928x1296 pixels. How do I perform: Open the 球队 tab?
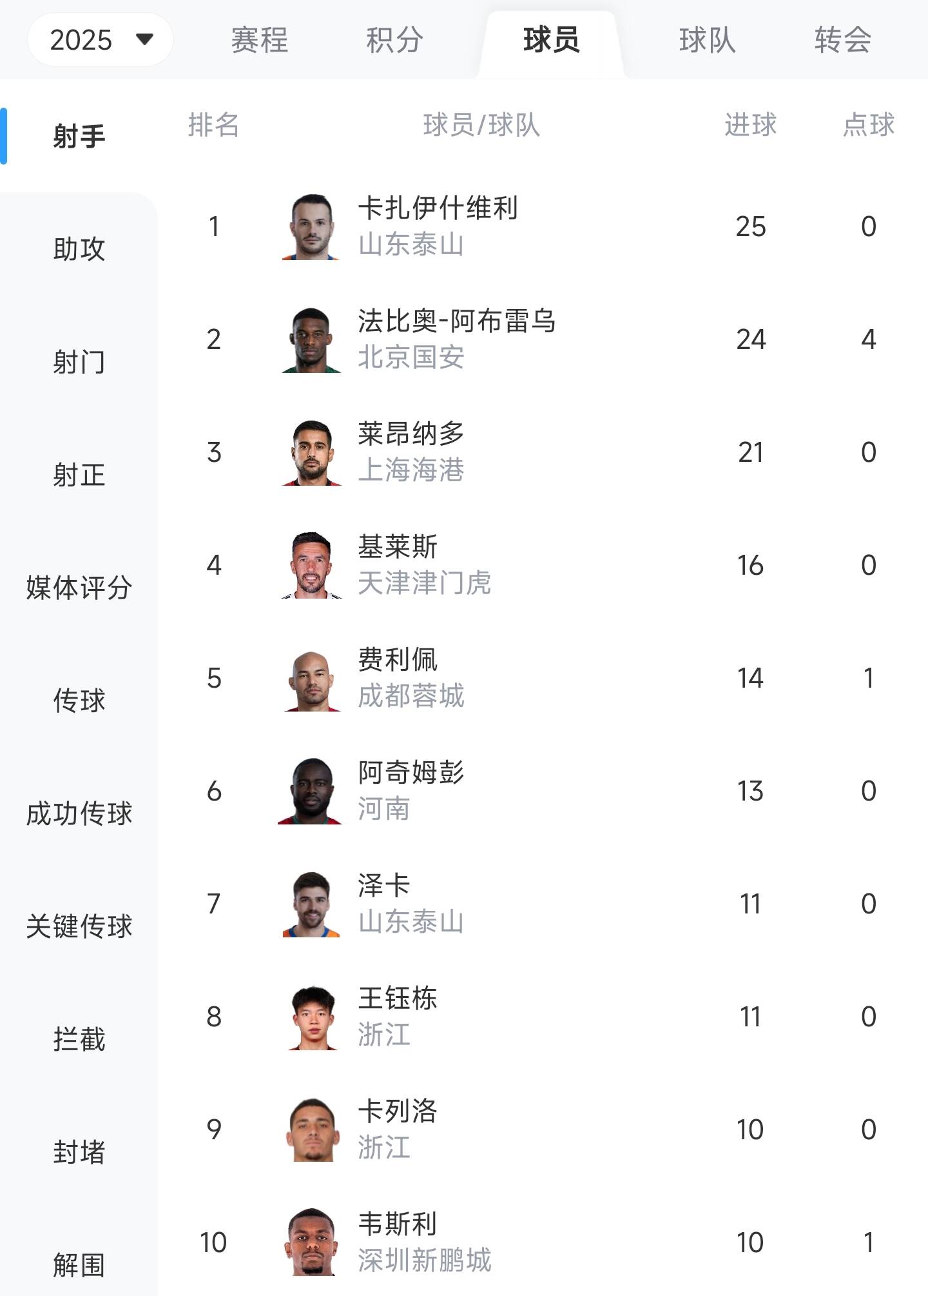[x=707, y=40]
